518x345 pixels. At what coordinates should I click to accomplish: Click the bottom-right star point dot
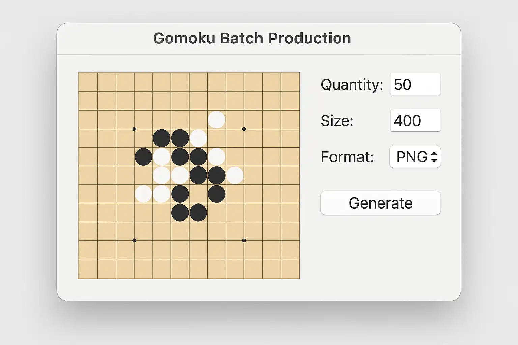click(x=244, y=240)
